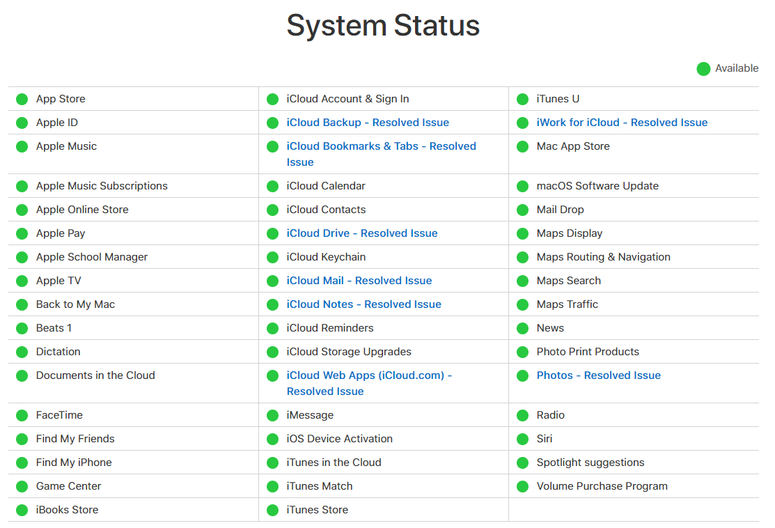Click the status dot beside iCloud Calendar

[272, 187]
